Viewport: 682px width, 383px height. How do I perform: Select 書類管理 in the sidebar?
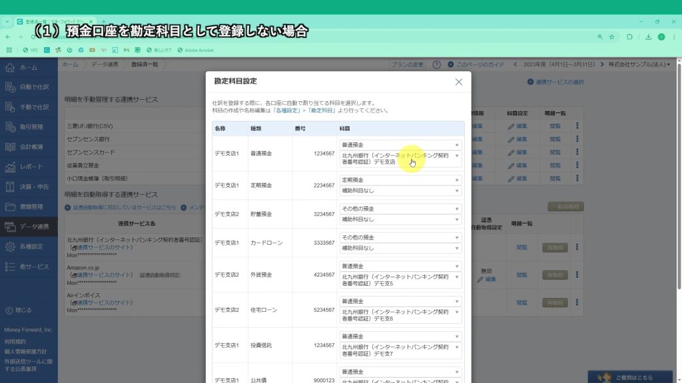coord(29,207)
